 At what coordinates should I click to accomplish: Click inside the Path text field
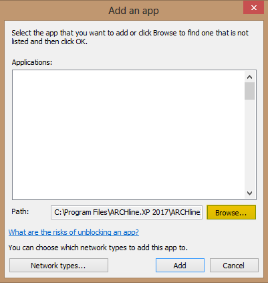126,212
